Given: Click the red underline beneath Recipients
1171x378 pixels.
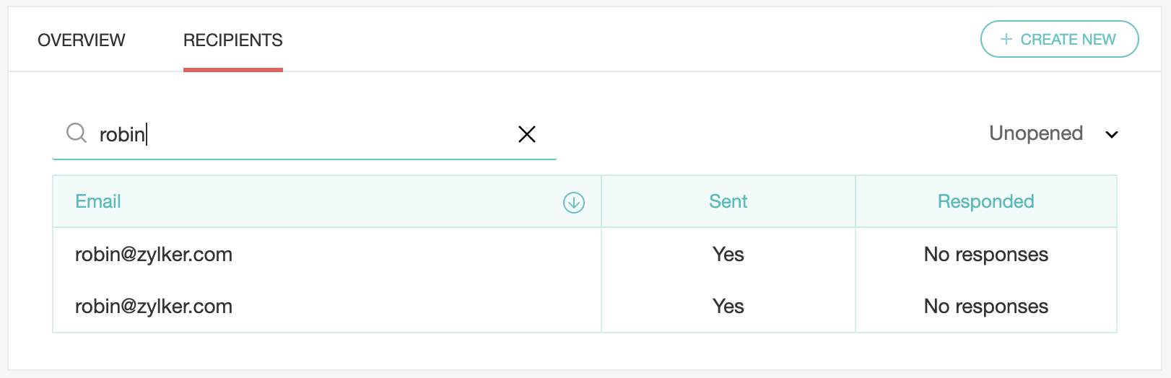Looking at the screenshot, I should click(x=233, y=70).
